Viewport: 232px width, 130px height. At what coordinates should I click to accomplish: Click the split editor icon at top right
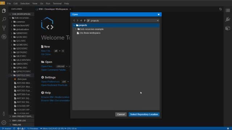(220, 9)
